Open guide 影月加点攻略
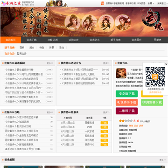 pyautogui.click(x=18, y=126)
